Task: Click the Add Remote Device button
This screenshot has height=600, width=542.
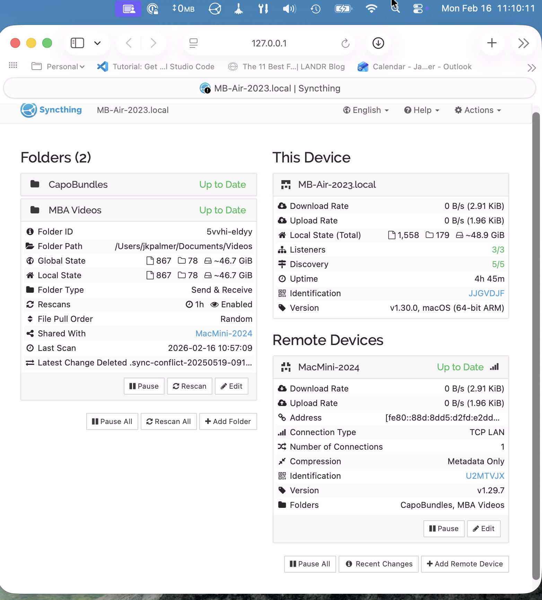Action: [x=465, y=564]
